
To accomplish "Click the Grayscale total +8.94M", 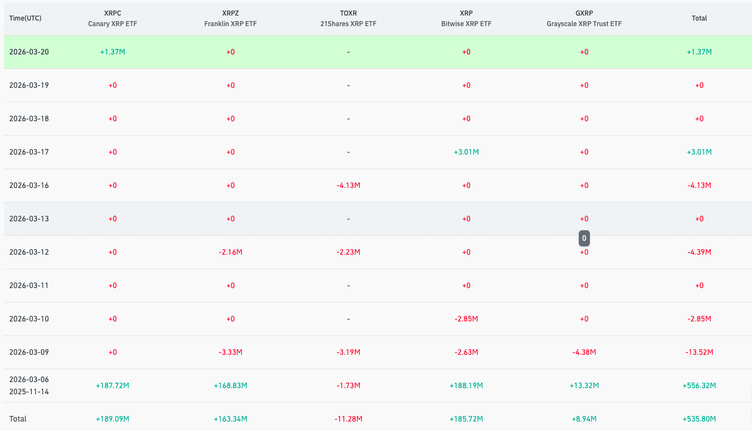I will click(584, 419).
